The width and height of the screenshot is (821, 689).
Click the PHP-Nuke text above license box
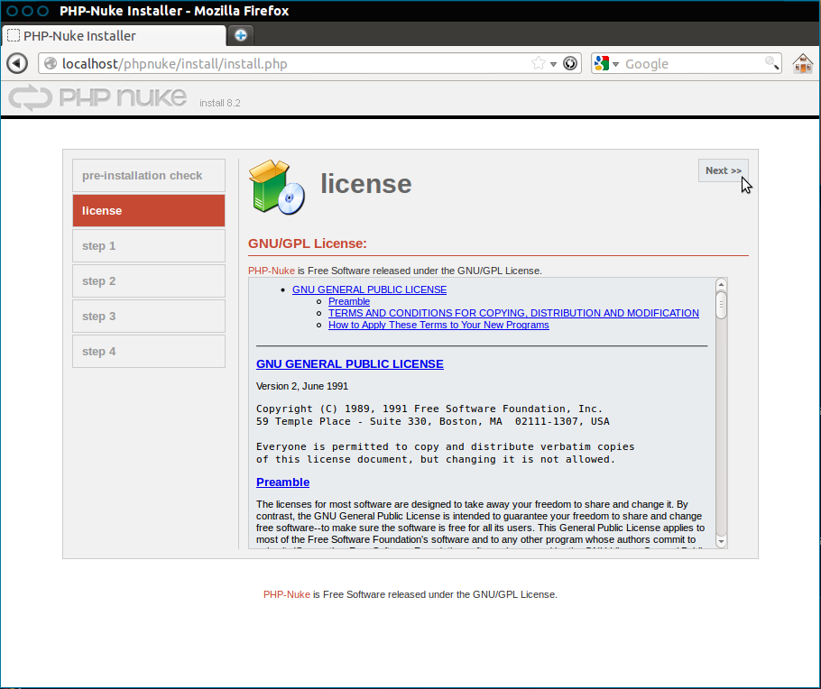point(272,271)
